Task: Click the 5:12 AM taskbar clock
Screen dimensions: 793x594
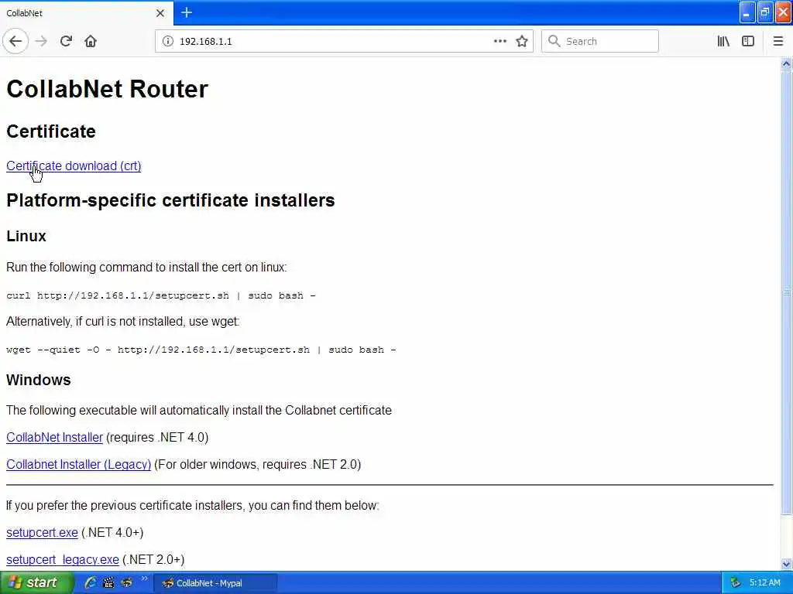Action: 764,583
